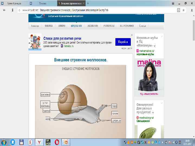The image size is (195, 146).
Task: Open the mersibo.ru link
Action: (x=69, y=46)
